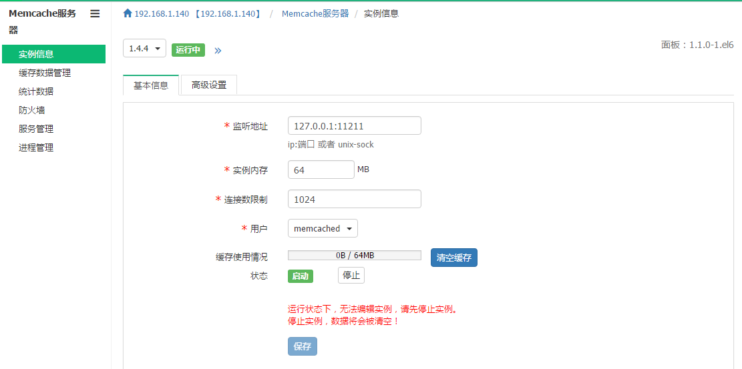Click the 实例信息 breadcrumb text
Screen dimensions: 742x369
click(x=381, y=14)
